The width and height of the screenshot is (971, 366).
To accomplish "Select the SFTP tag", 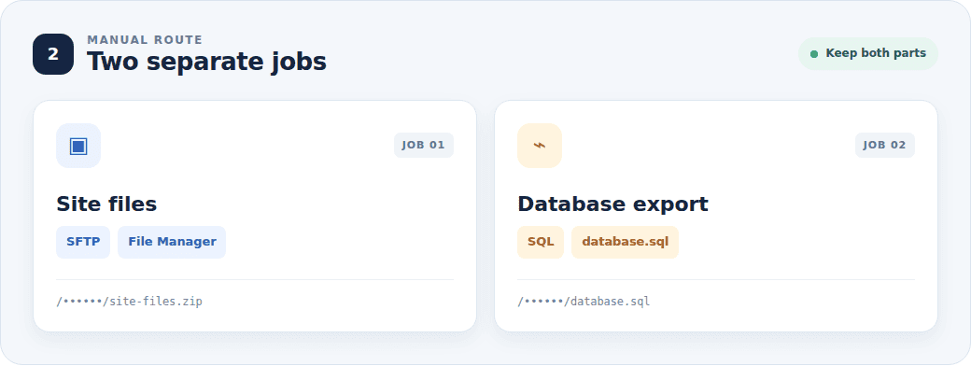I will pyautogui.click(x=83, y=242).
